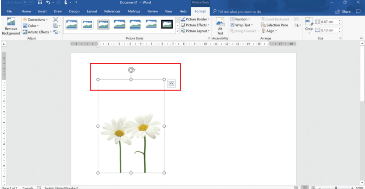Open the Selection Pane
Image resolution: width=365 pixels, height=189 pixels.
coord(274,25)
